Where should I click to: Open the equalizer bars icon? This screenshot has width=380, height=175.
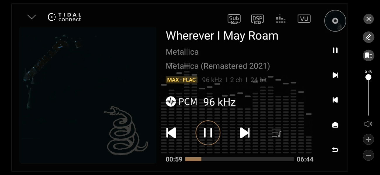coord(281,19)
